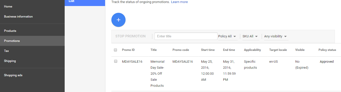Switch to the List tab
Viewport: 341px width, 92px height.
(x=85, y=2)
